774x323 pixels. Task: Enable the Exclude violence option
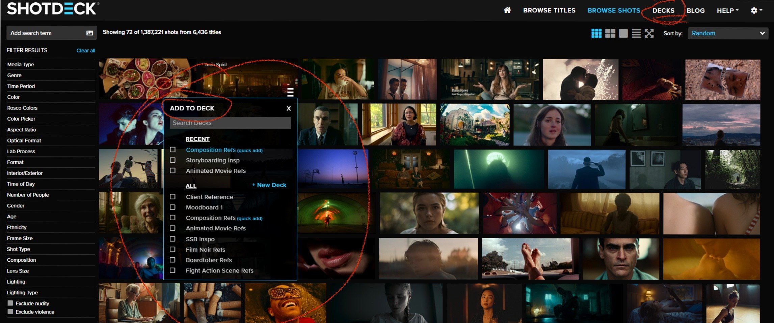pos(10,312)
